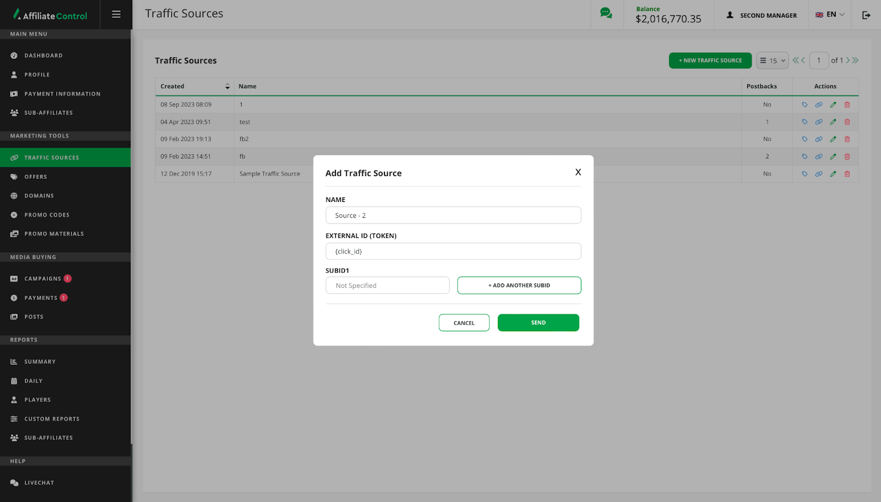Expand the rows-per-page 15 dropdown
The height and width of the screenshot is (502, 881).
pyautogui.click(x=773, y=61)
